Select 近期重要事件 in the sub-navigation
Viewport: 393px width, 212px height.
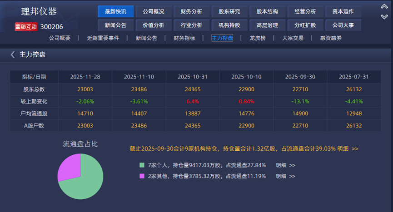[103, 38]
